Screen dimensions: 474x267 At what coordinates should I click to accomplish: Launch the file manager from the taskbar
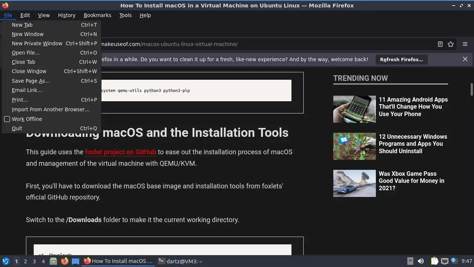pyautogui.click(x=53, y=261)
